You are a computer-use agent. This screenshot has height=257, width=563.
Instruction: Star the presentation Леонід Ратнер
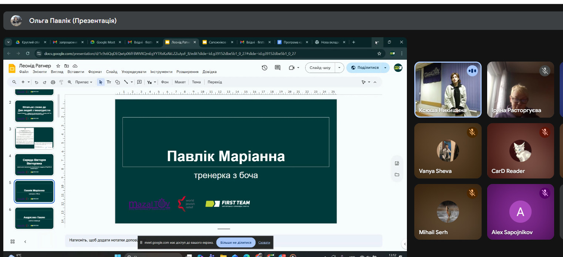pyautogui.click(x=58, y=66)
